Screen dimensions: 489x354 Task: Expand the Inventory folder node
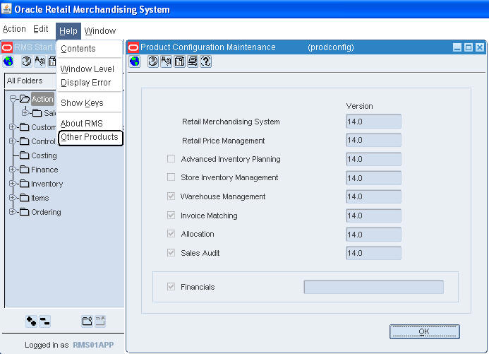12,184
